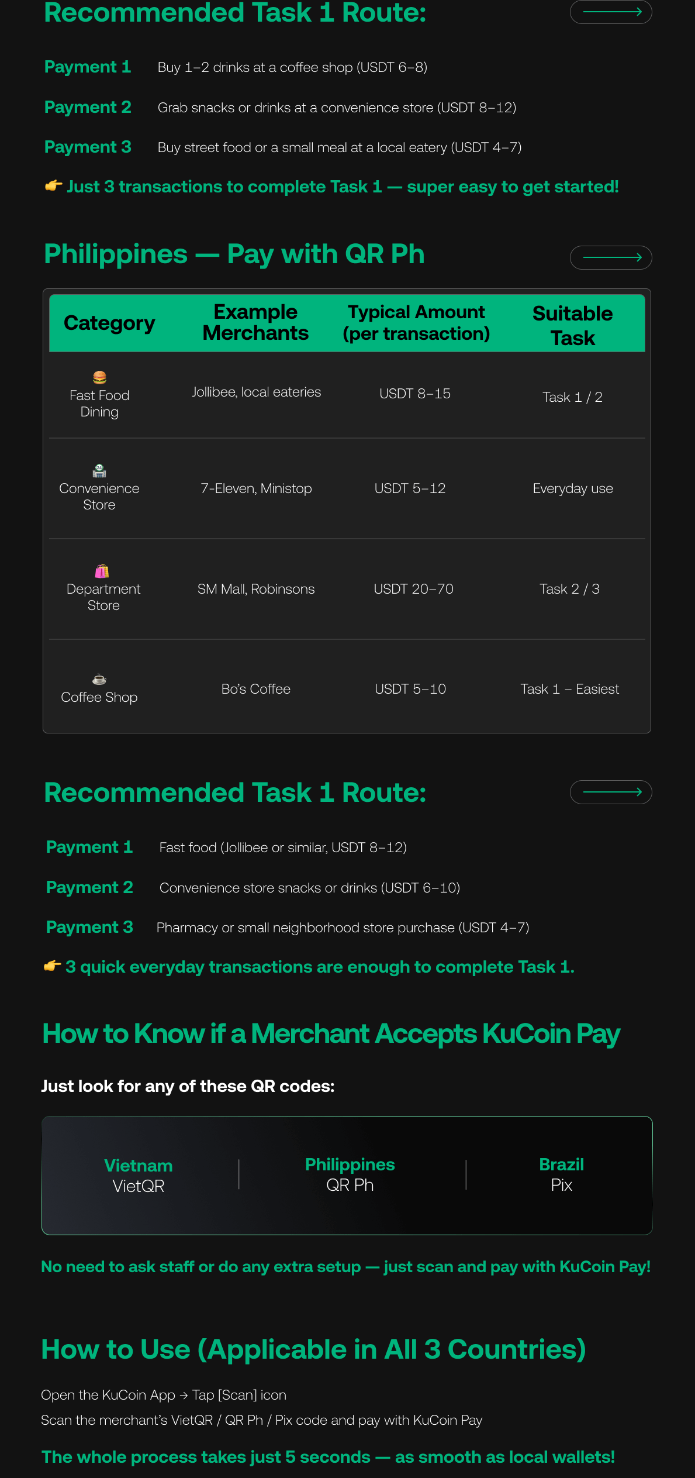The image size is (695, 1478).
Task: Select the Vietnam VietQR option
Action: [139, 1176]
